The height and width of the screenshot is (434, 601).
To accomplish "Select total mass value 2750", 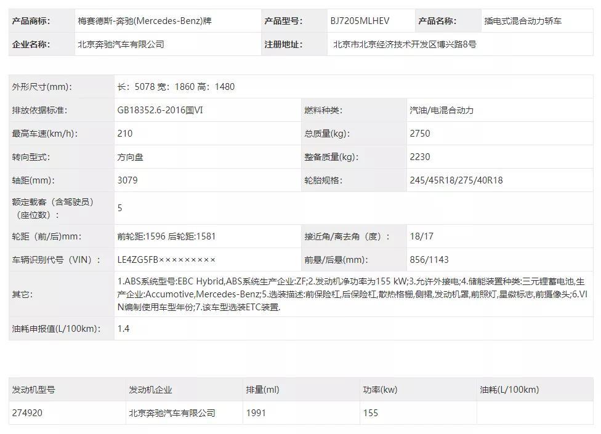I will (420, 134).
